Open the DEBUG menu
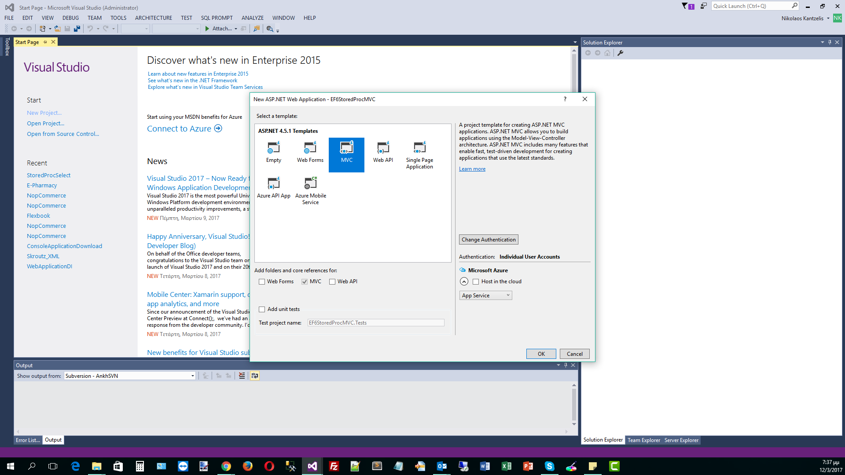Image resolution: width=845 pixels, height=475 pixels. click(70, 18)
